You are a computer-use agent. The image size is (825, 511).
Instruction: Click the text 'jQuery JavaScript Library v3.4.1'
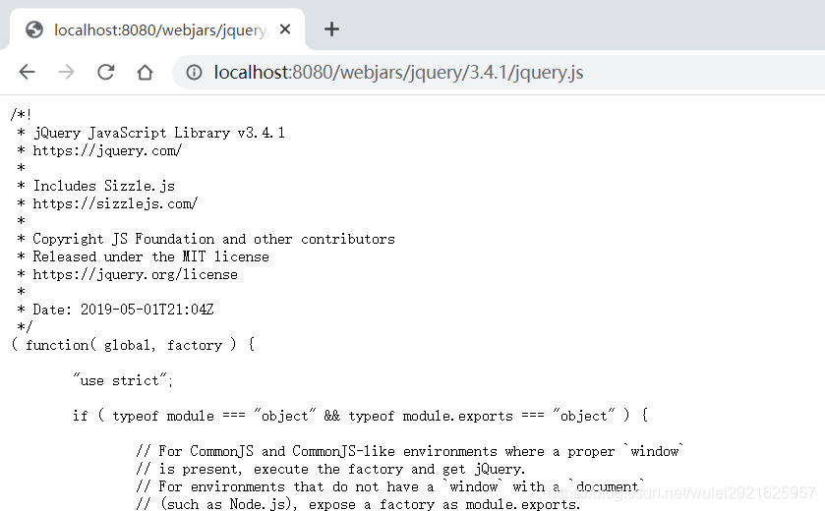[x=158, y=133]
